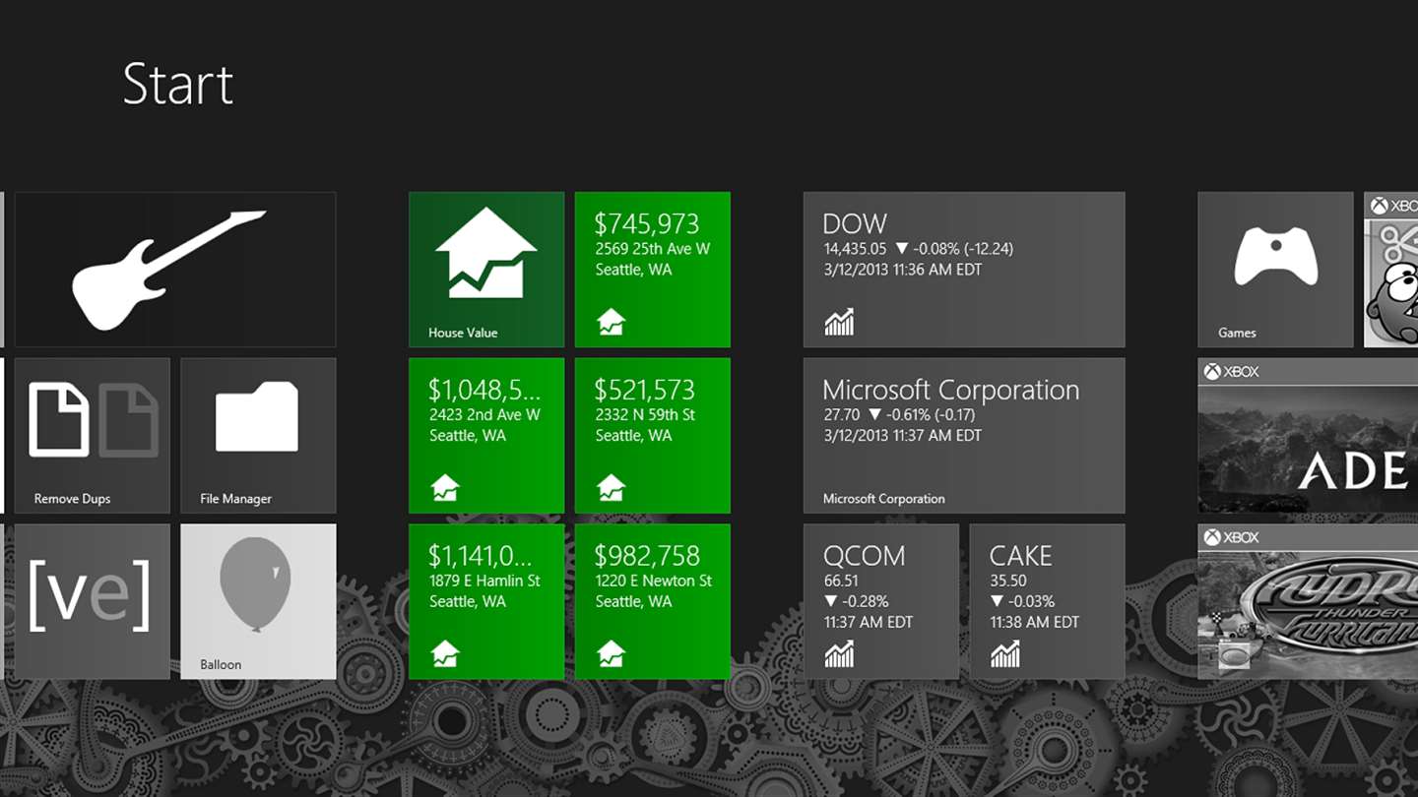Click the chart icon in DOW tile
Viewport: 1418px width, 797px height.
click(839, 322)
